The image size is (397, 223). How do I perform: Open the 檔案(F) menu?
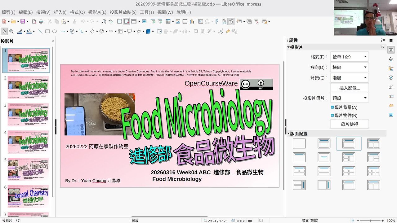point(8,12)
